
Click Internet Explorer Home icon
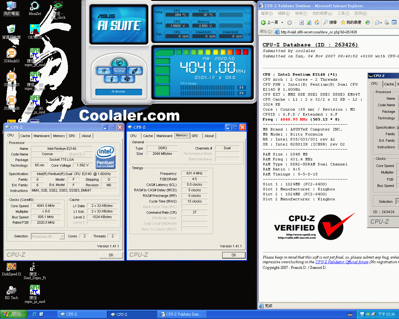pos(317,22)
